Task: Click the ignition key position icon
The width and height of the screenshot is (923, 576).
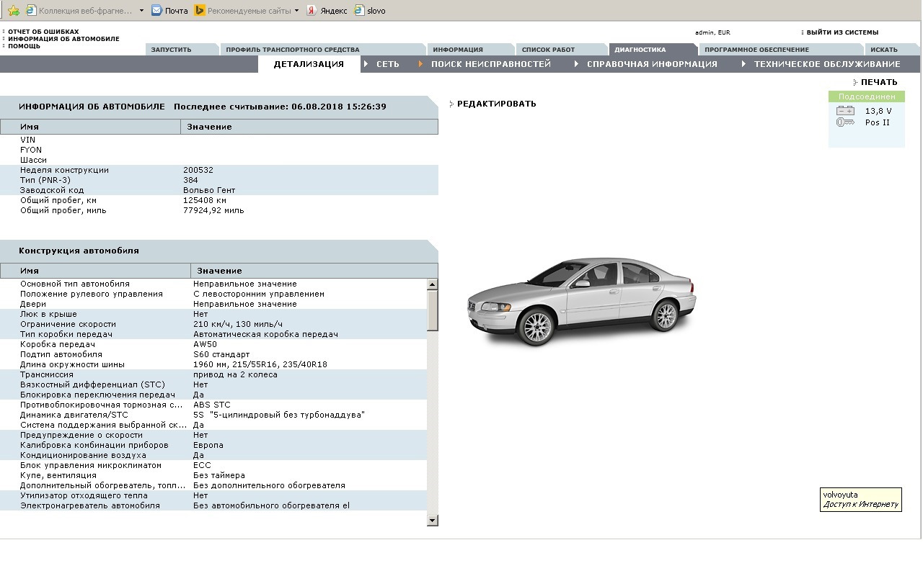Action: (845, 122)
